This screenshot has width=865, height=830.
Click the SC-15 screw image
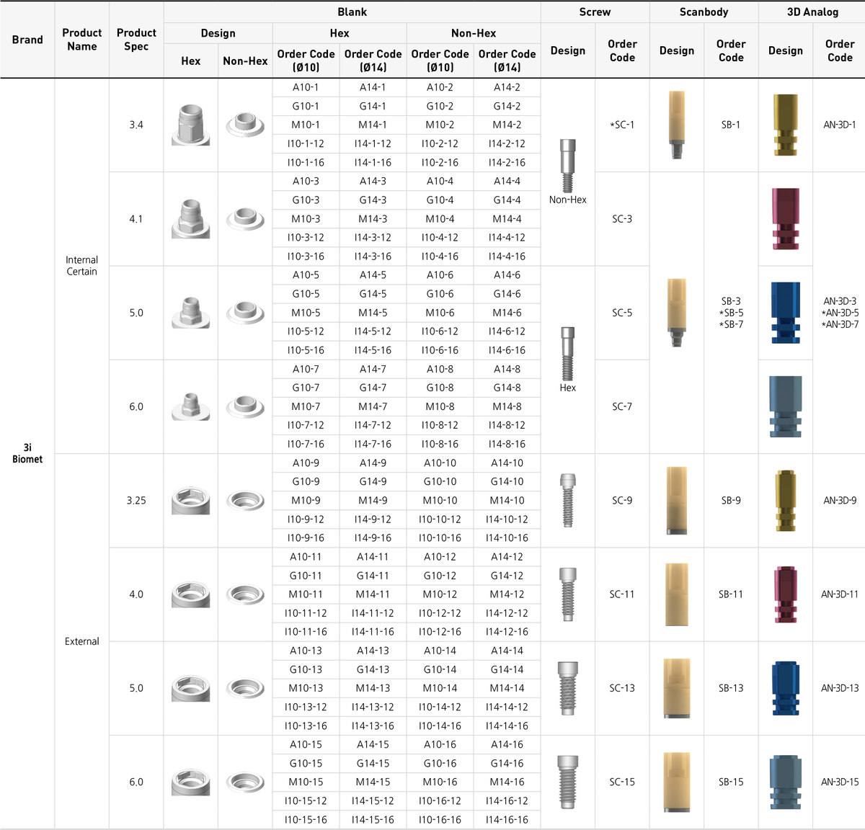567,782
